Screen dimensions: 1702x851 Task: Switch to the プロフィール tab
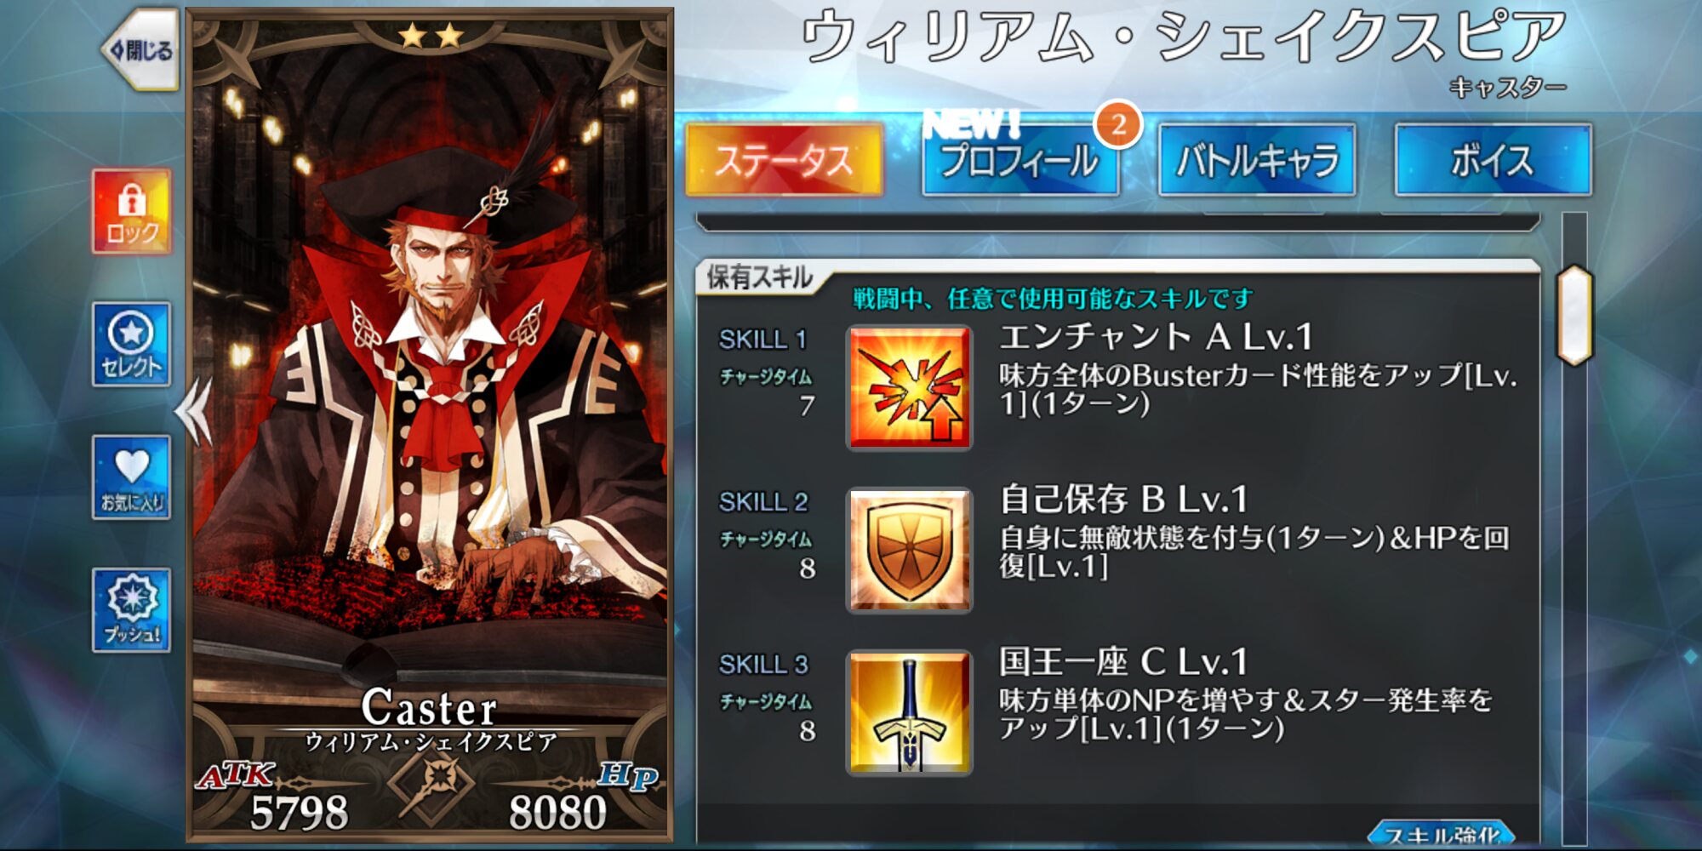[x=1020, y=160]
